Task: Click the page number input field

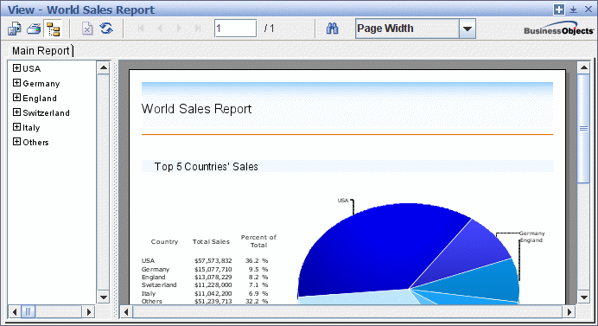Action: click(x=235, y=29)
